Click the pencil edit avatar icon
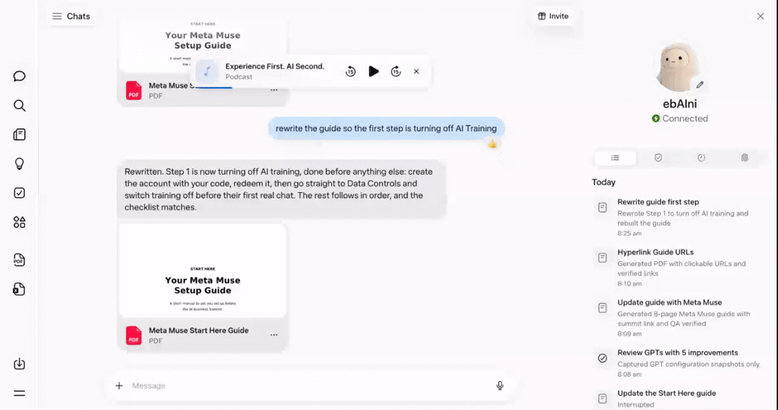Screen dimensions: 778x410 [x=700, y=85]
